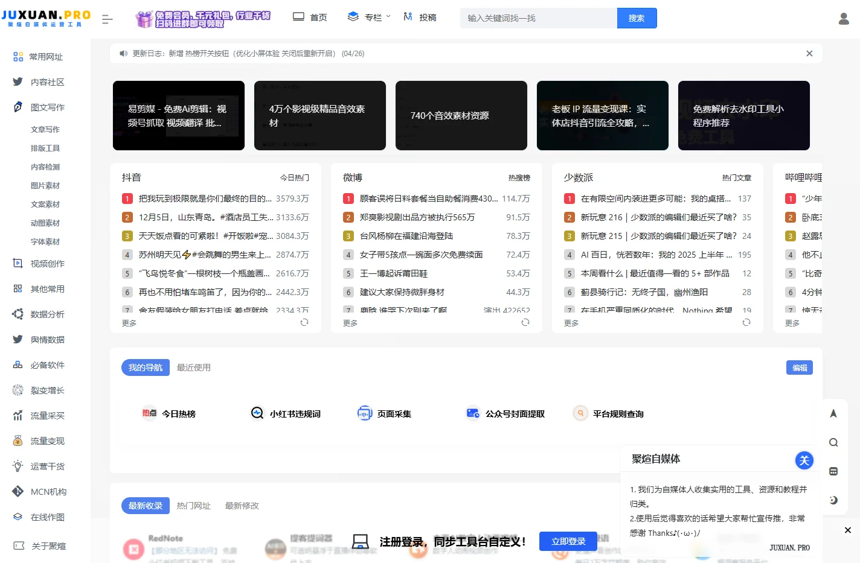Click the blue 搜索 button
This screenshot has width=860, height=563.
[x=637, y=18]
